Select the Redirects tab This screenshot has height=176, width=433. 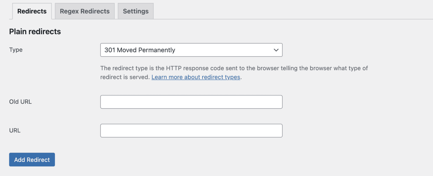tap(32, 11)
